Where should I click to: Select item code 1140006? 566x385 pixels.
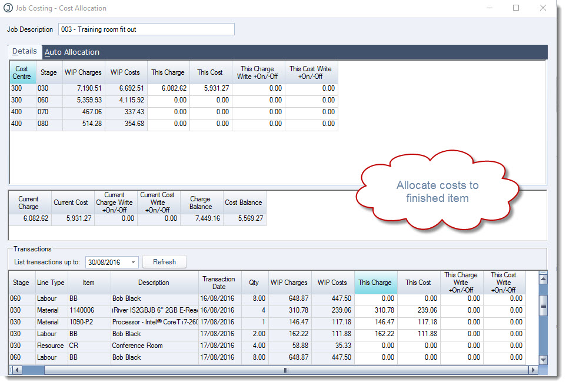click(89, 310)
